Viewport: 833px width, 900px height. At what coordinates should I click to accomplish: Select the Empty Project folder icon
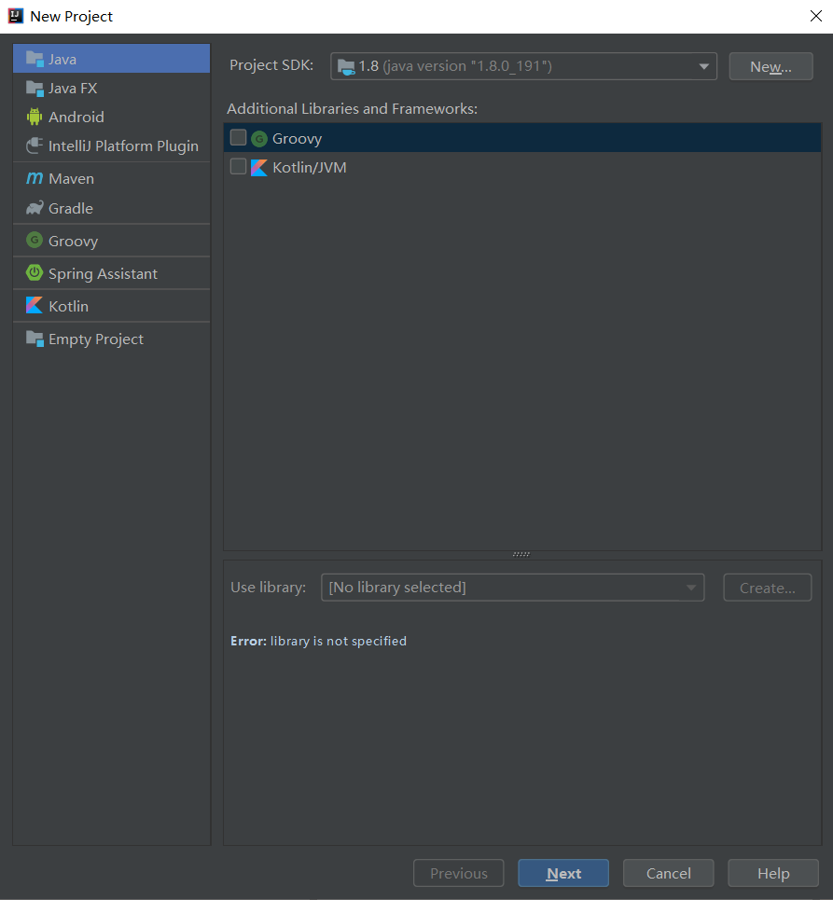[35, 339]
